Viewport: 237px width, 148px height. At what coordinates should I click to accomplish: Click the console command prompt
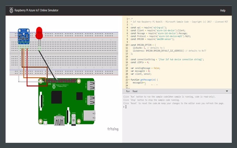click(x=126, y=107)
